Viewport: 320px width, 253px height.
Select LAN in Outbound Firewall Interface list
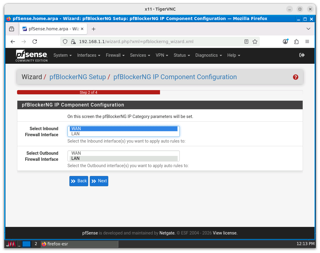tap(123, 158)
